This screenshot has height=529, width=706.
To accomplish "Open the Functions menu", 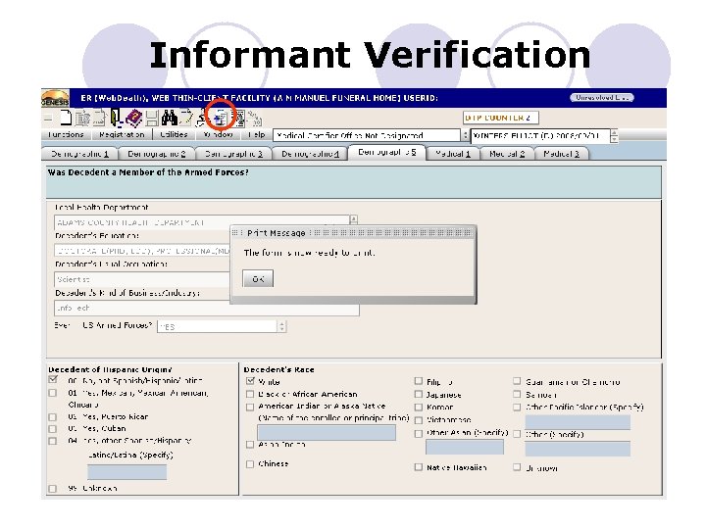I will 67,134.
